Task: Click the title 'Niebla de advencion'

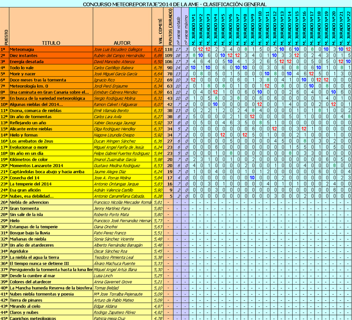Action: [x=29, y=202]
